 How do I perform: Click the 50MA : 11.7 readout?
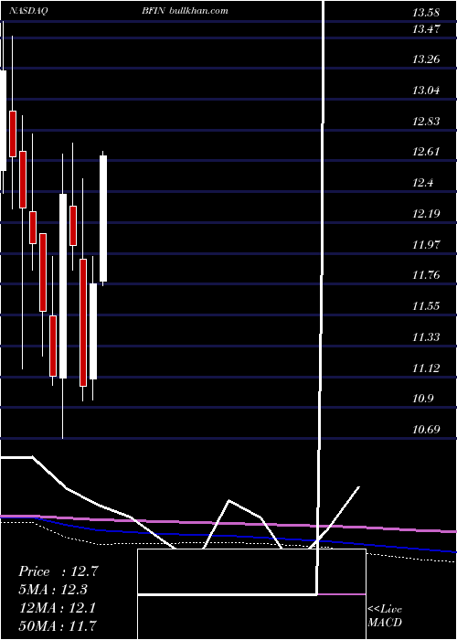58,625
